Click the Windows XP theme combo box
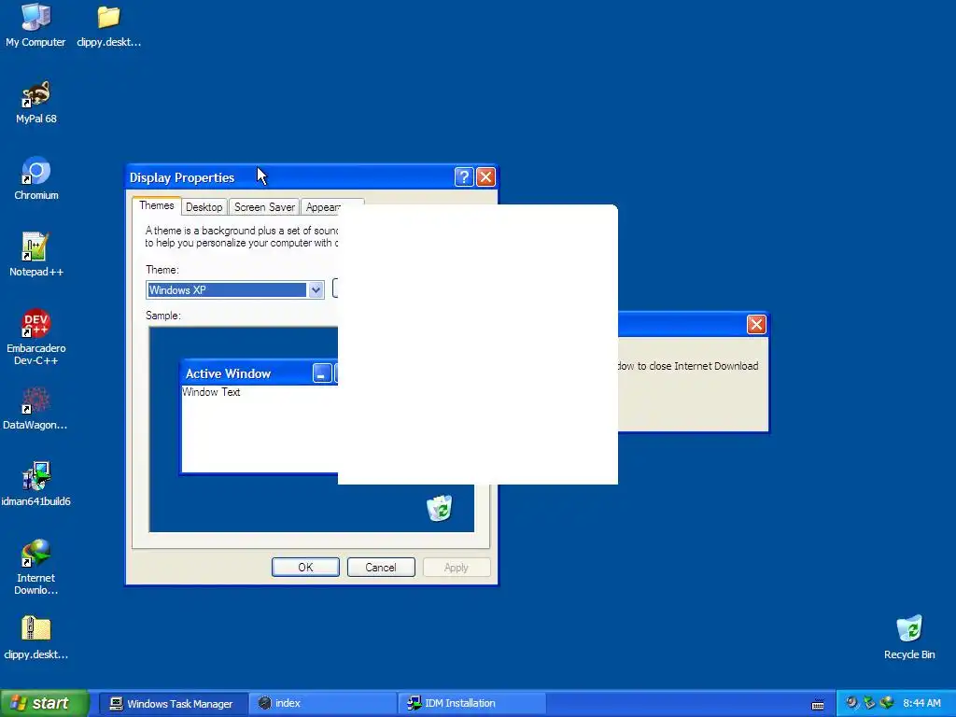This screenshot has width=956, height=717. (234, 290)
